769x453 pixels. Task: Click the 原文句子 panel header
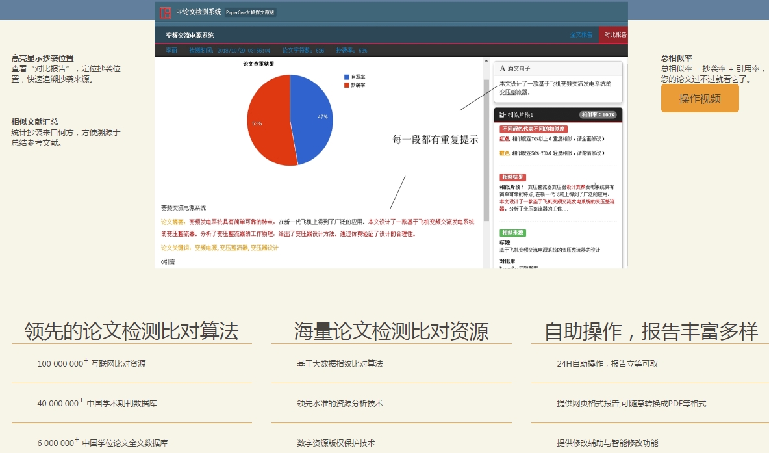558,68
